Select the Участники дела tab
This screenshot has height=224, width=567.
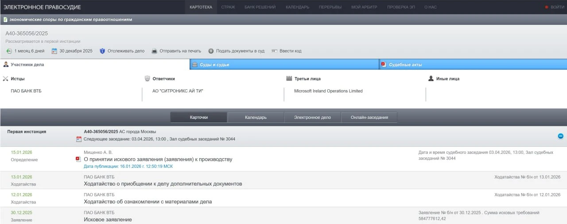click(27, 65)
